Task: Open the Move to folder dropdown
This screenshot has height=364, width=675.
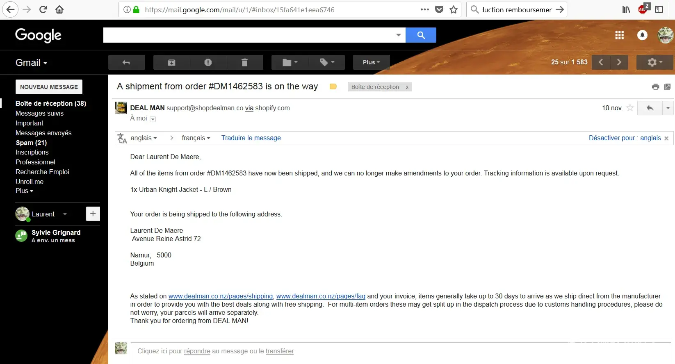Action: tap(290, 62)
